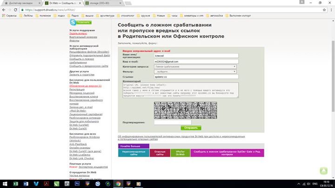The image size is (335, 188).
Task: Select the Нерекомендуемые сайты tab
Action: pyautogui.click(x=134, y=153)
